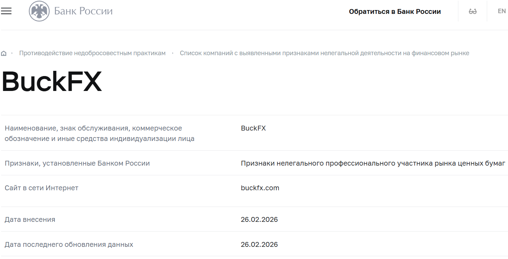This screenshot has width=508, height=259.
Task: Click the Bank of Russia double-headed eagle logo
Action: click(x=39, y=11)
